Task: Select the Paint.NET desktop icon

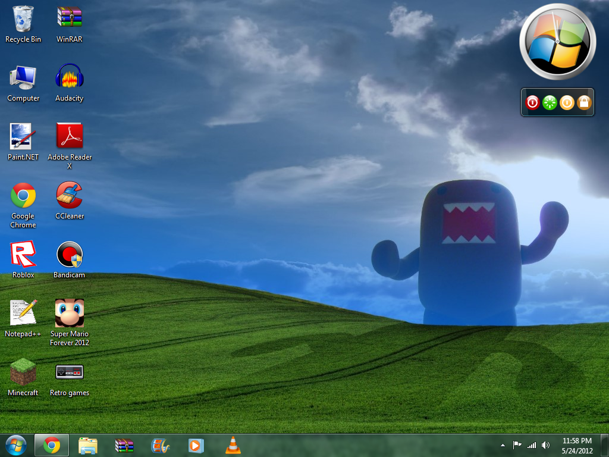Action: tap(23, 142)
